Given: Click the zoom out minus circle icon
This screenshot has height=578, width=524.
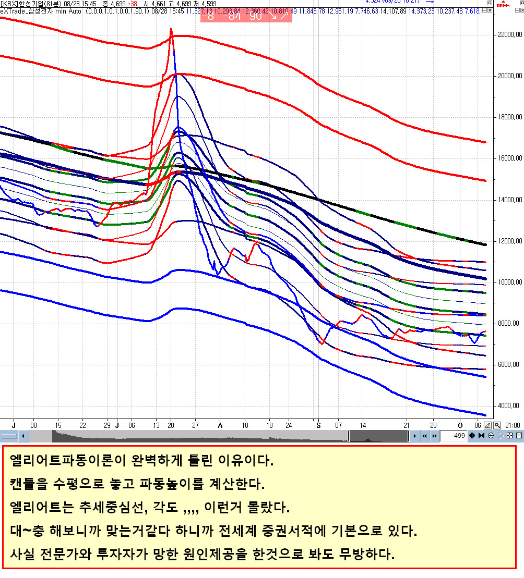Looking at the screenshot, I should click(501, 436).
